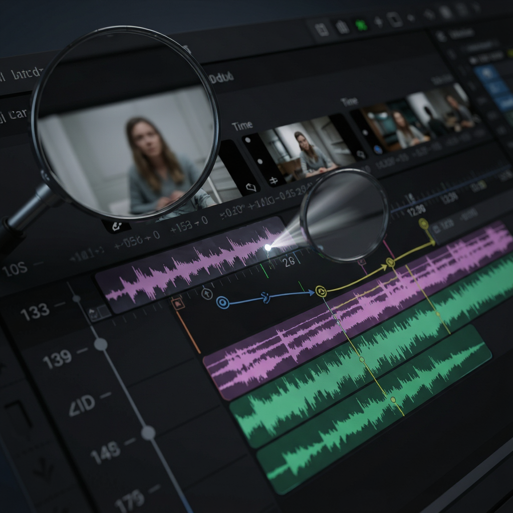Click the link icon under the magnified clip
Viewport: 513px width, 513px height.
(x=117, y=226)
